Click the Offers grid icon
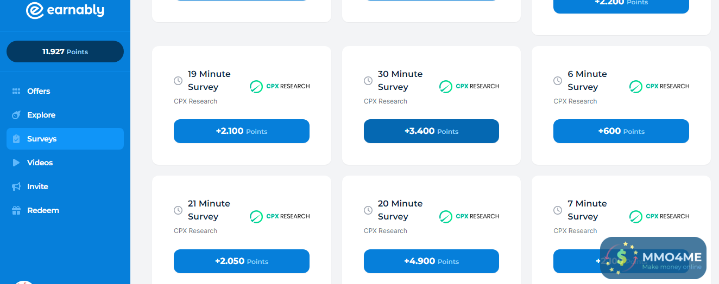 (16, 91)
